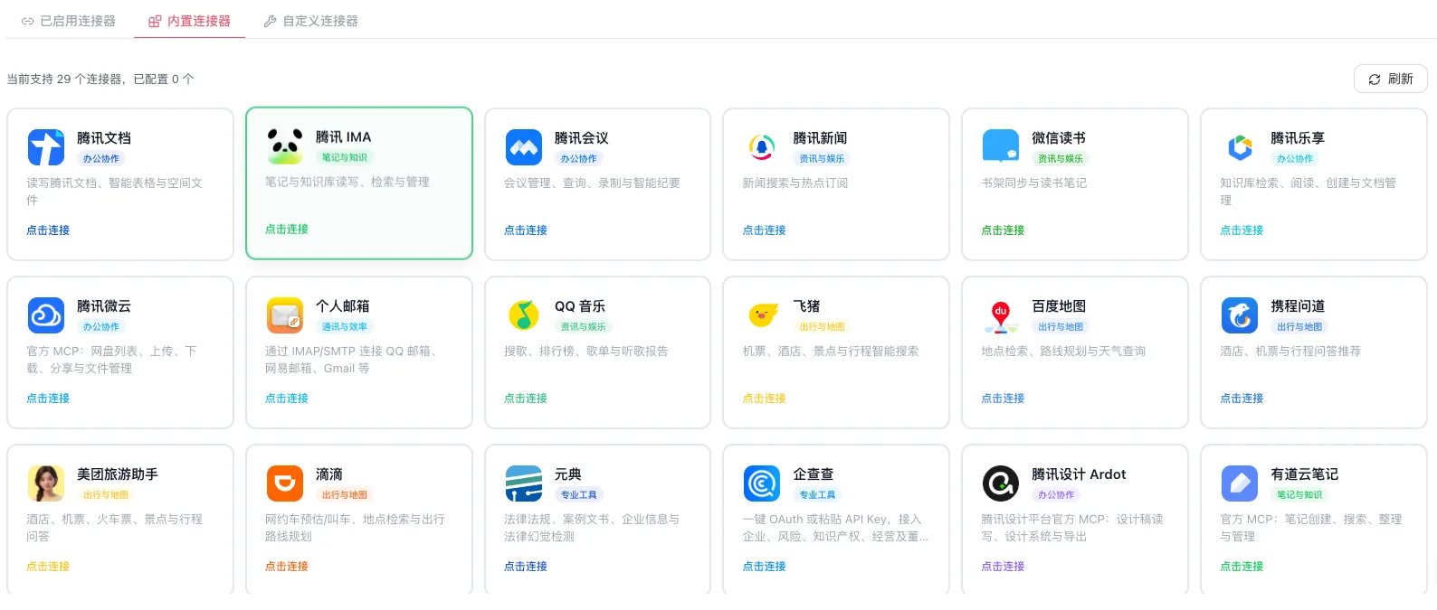Screen dimensions: 1437x610
Task: Click the 有道云笔记 pen icon
Action: click(1240, 483)
